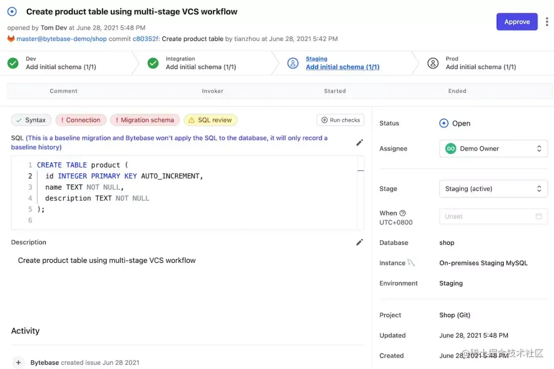This screenshot has width=554, height=369.
Task: Click the pencil icon to edit Description
Action: click(x=360, y=242)
